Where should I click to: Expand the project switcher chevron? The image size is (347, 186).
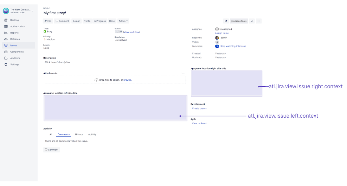[x=33, y=11]
